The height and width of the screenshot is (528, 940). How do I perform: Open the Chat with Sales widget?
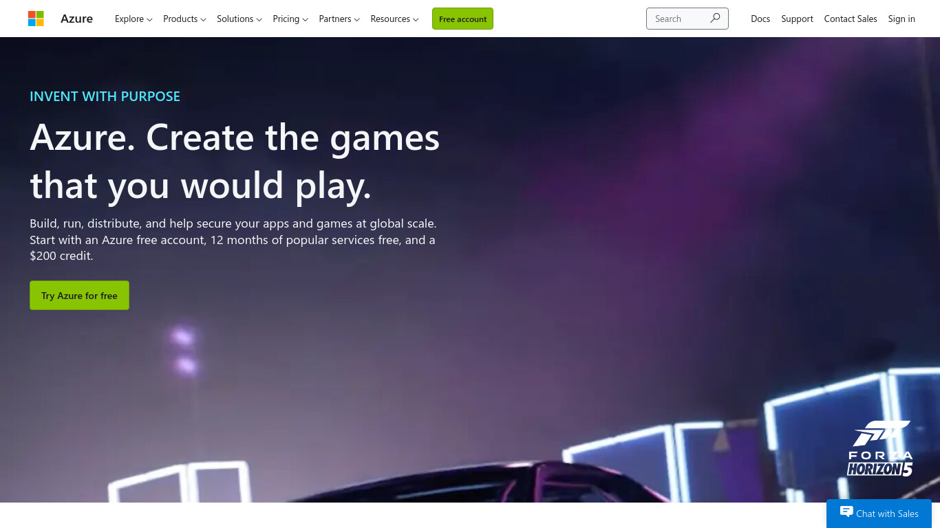(x=879, y=514)
